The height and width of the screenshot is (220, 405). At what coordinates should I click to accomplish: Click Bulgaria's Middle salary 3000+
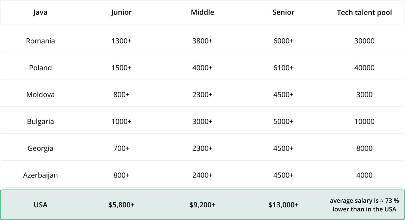click(202, 121)
